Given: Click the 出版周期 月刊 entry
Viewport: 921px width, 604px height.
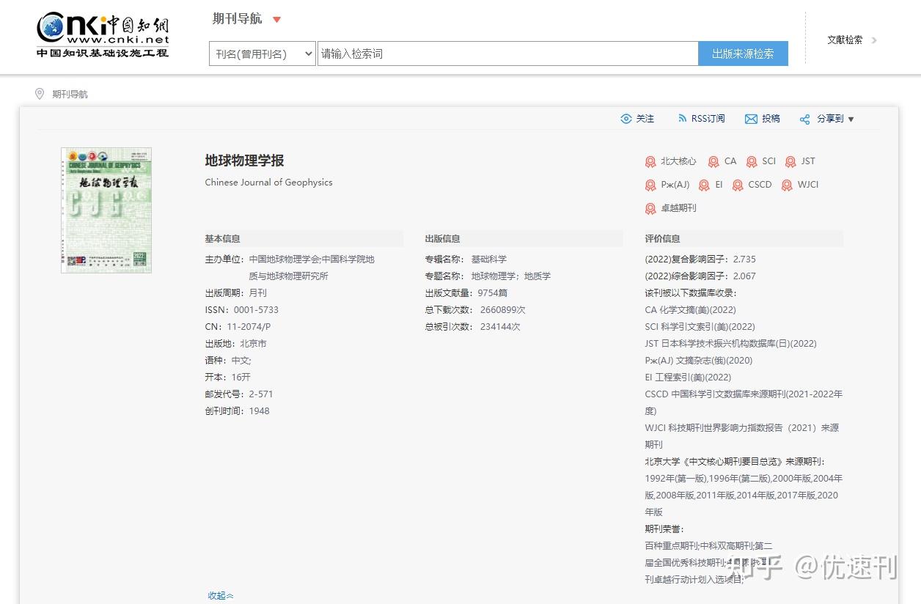Looking at the screenshot, I should [235, 293].
